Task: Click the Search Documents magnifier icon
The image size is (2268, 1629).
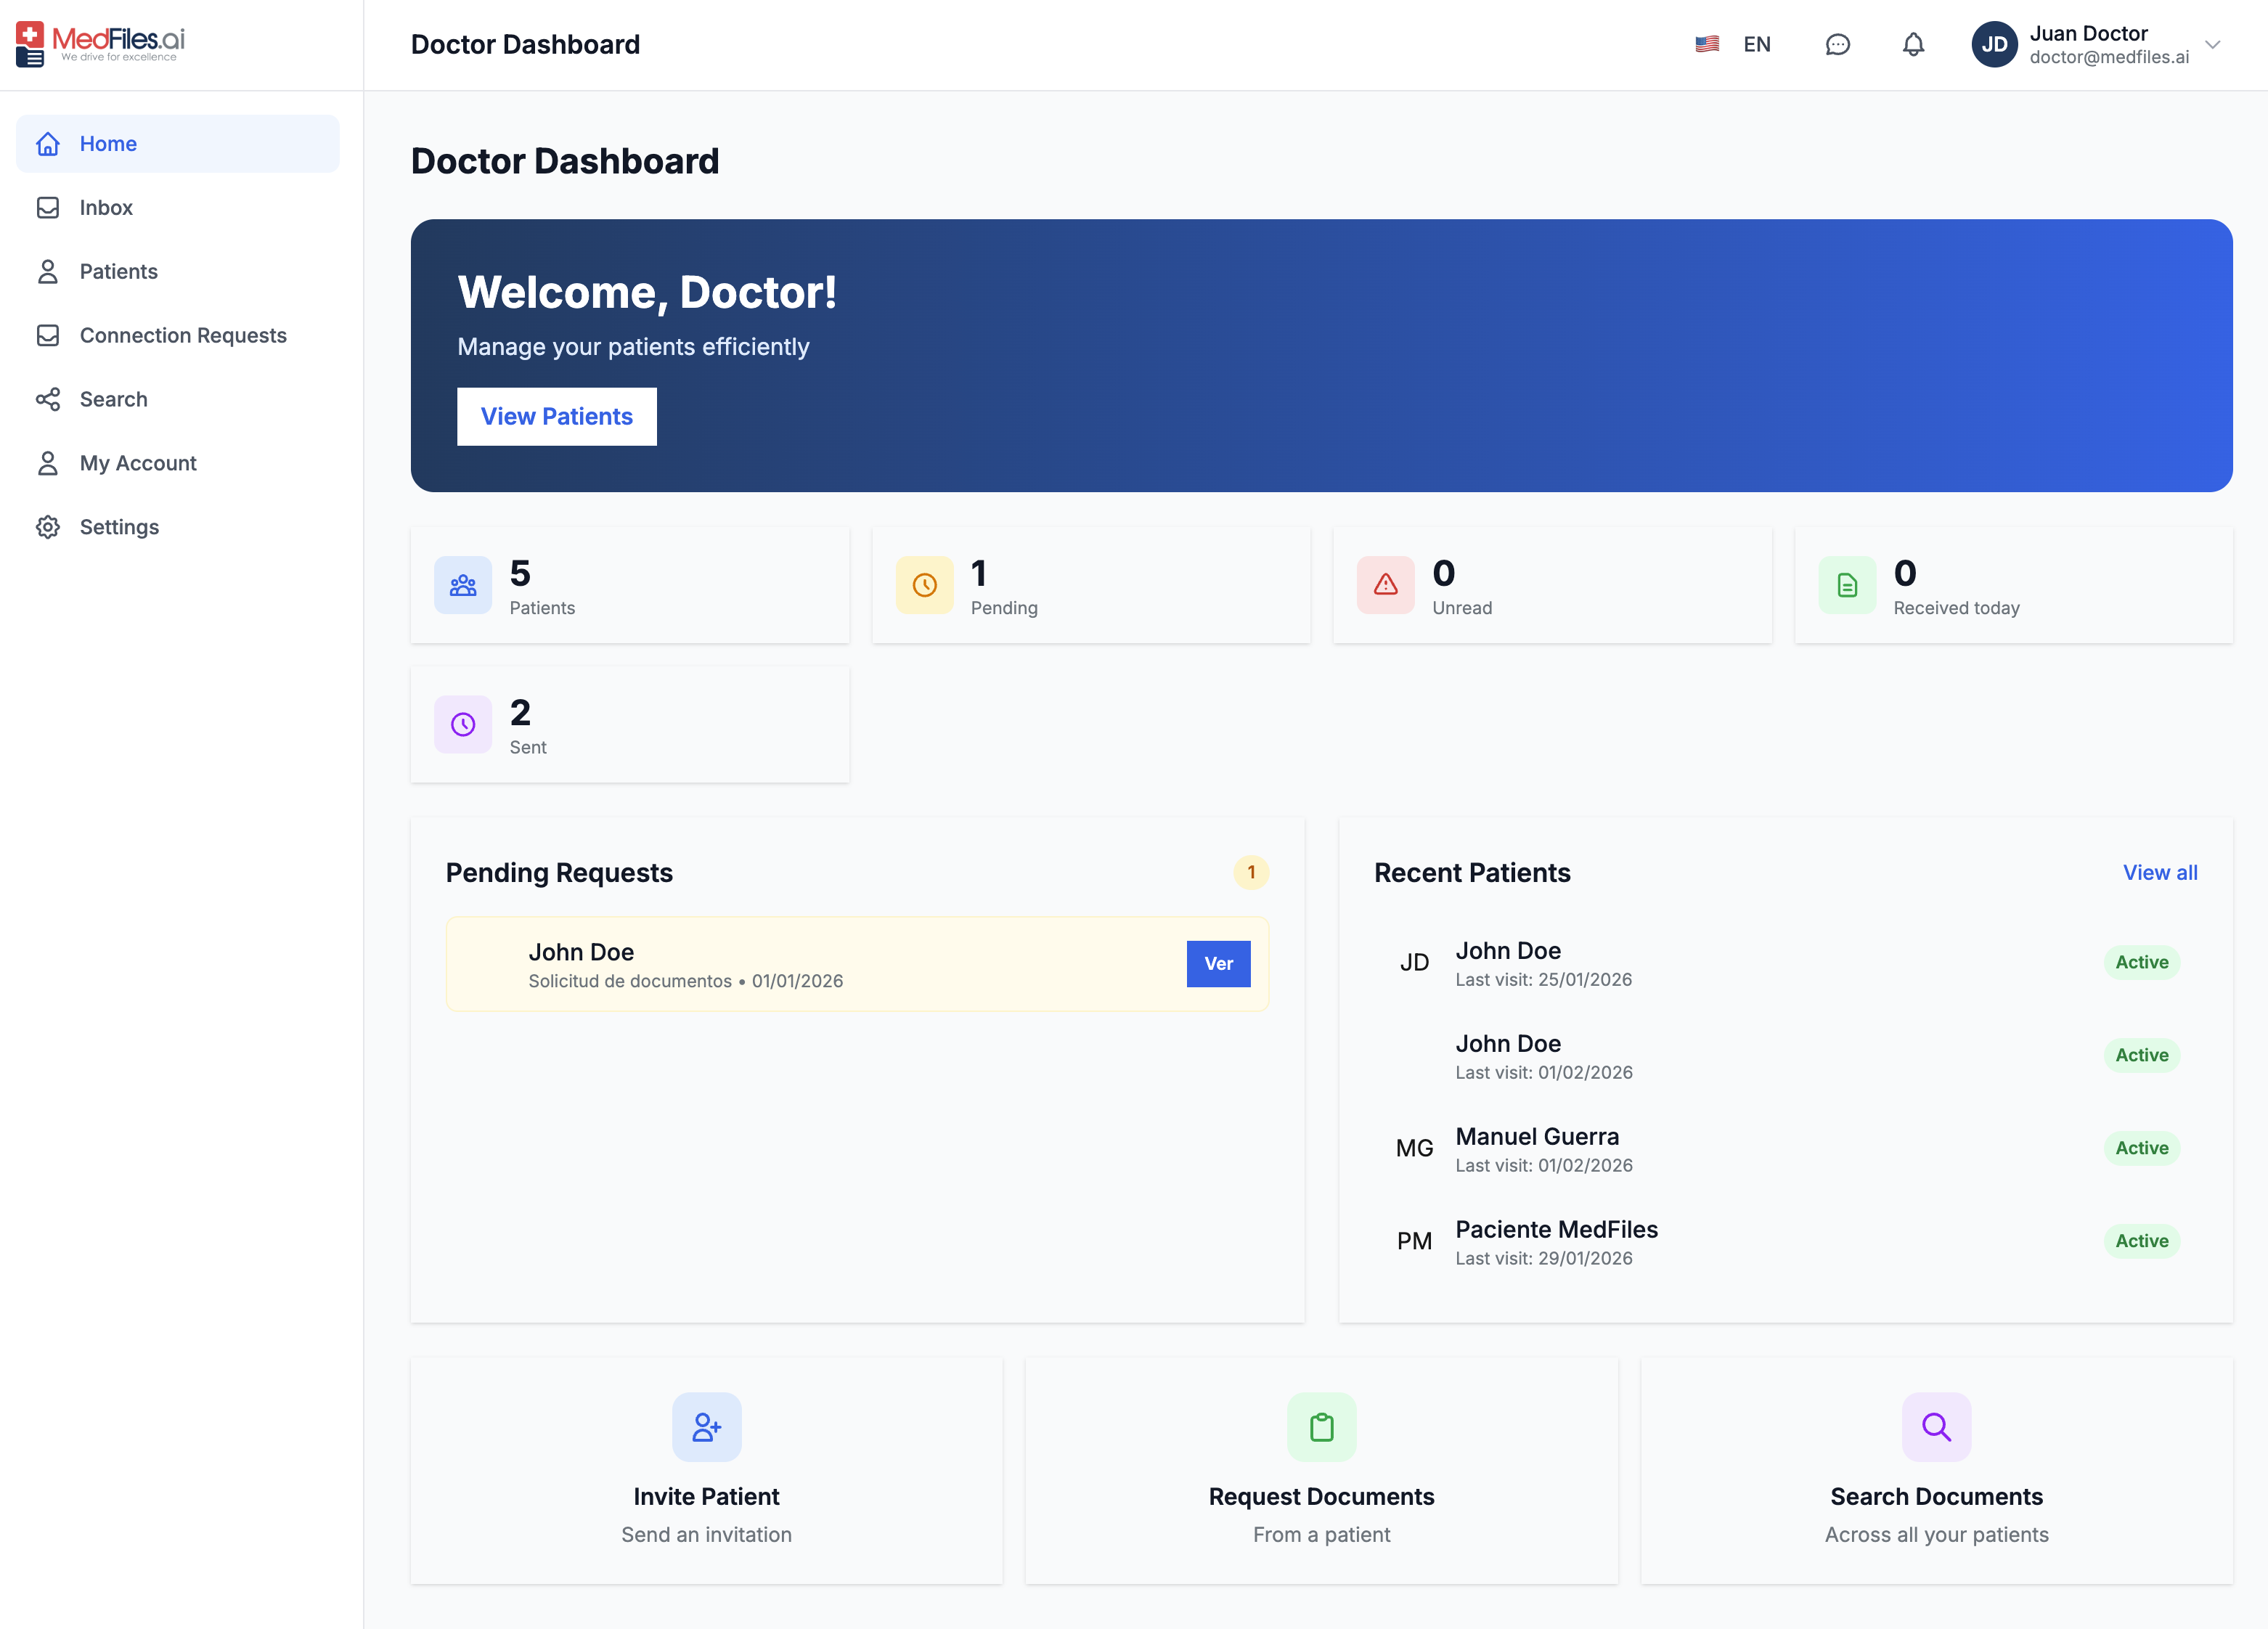Action: pos(1936,1427)
